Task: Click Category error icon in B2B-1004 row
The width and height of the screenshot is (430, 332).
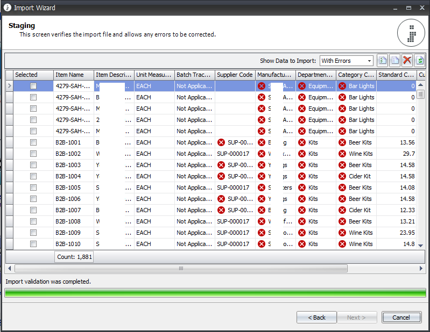Action: (x=342, y=176)
